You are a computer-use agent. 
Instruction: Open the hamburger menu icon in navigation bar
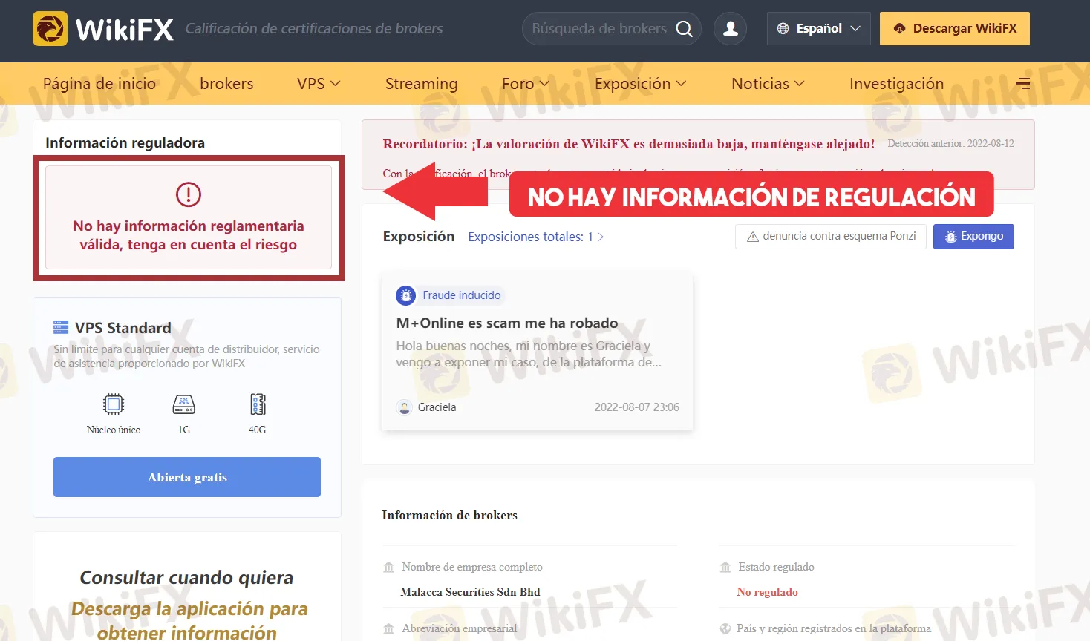[x=1023, y=84]
